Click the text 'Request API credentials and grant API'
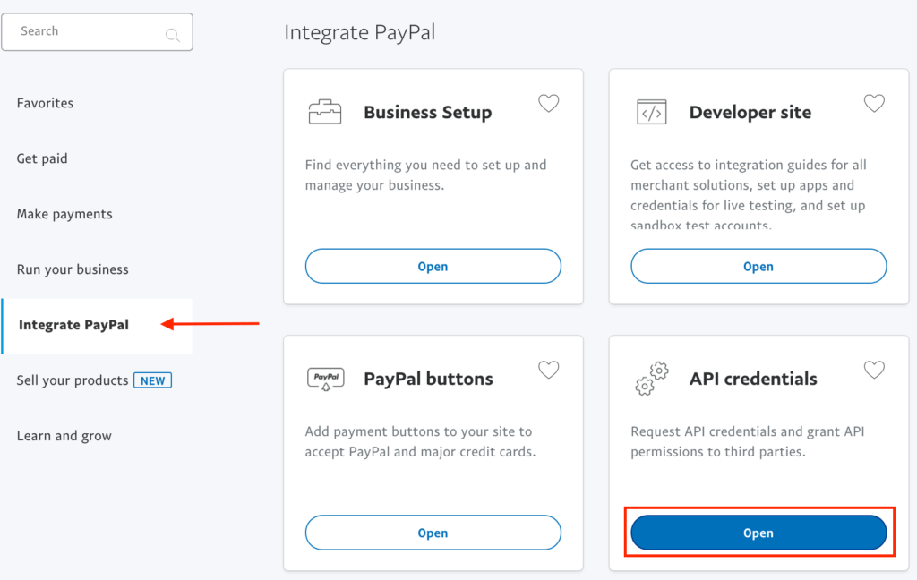Image resolution: width=917 pixels, height=580 pixels. 748,431
